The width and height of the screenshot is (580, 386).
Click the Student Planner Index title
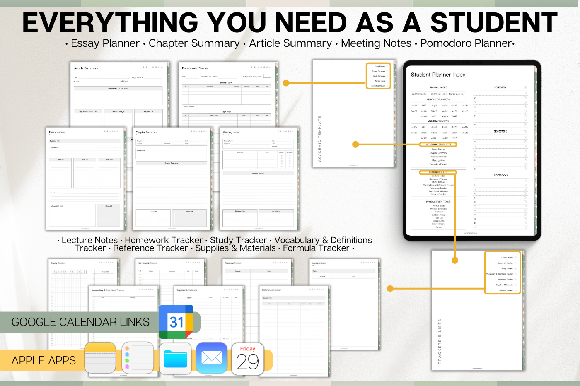(438, 75)
